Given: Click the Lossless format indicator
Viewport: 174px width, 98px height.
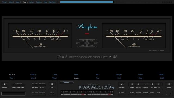Looking at the screenshot, I should click(x=67, y=82).
